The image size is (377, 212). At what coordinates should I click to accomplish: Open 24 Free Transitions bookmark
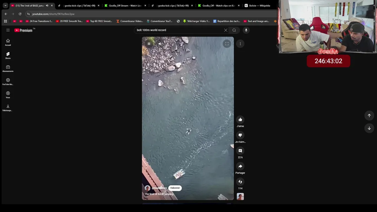(39, 21)
